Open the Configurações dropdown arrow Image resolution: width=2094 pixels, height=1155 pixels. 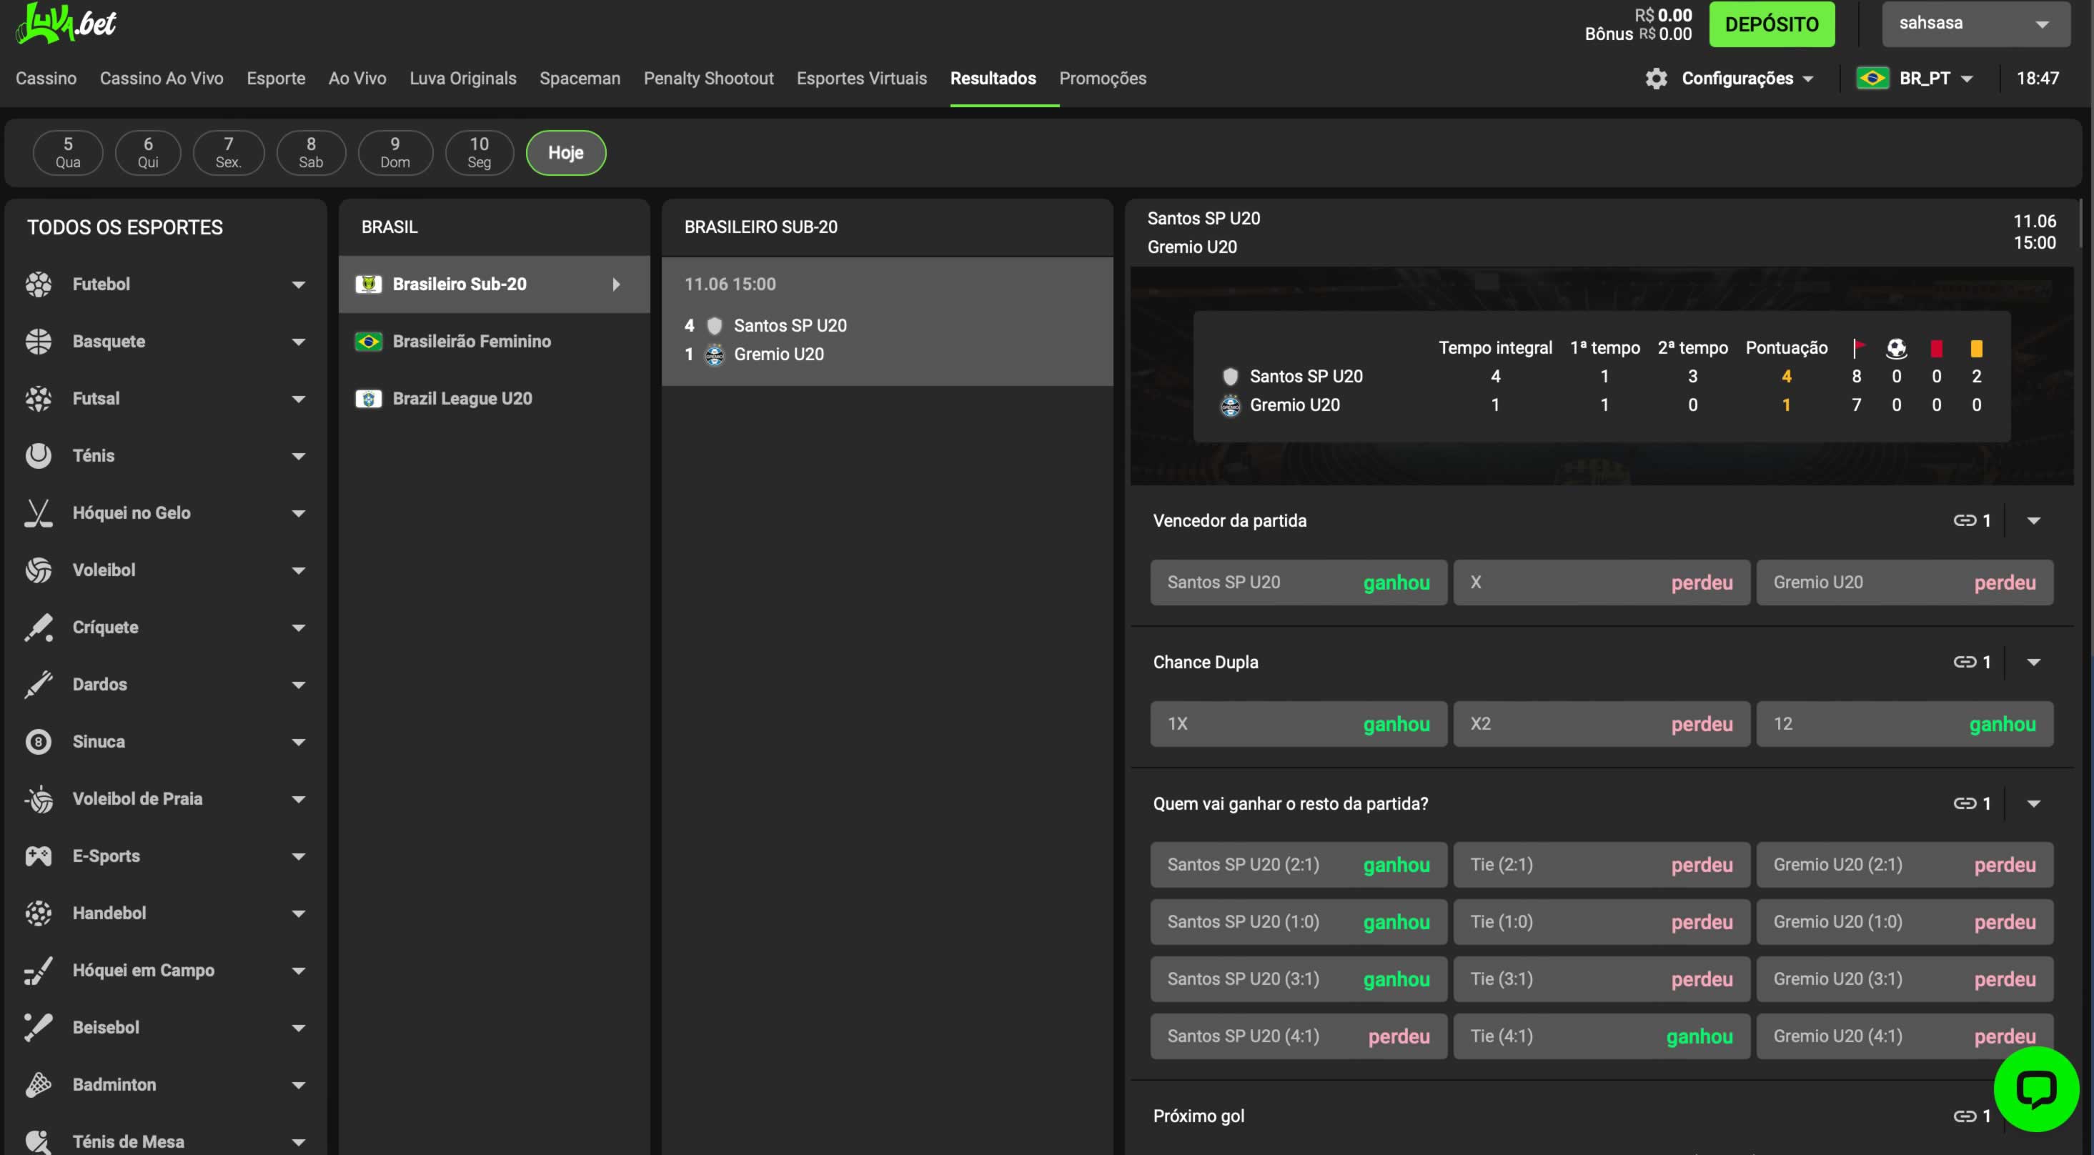[x=1808, y=79]
